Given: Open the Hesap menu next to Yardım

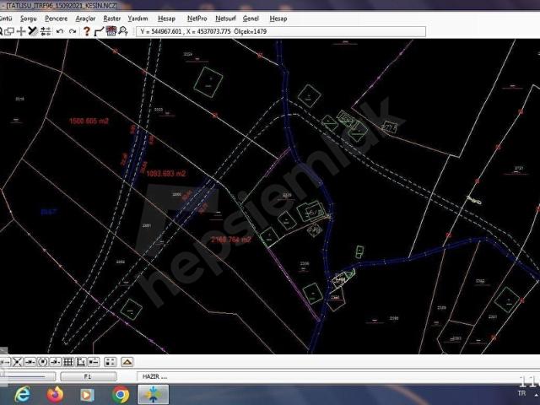Looking at the screenshot, I should [167, 19].
